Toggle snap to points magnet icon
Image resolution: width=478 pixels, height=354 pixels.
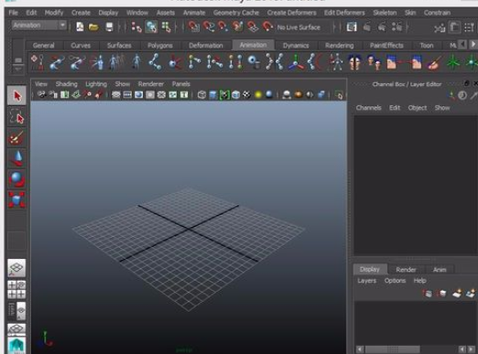pyautogui.click(x=223, y=27)
